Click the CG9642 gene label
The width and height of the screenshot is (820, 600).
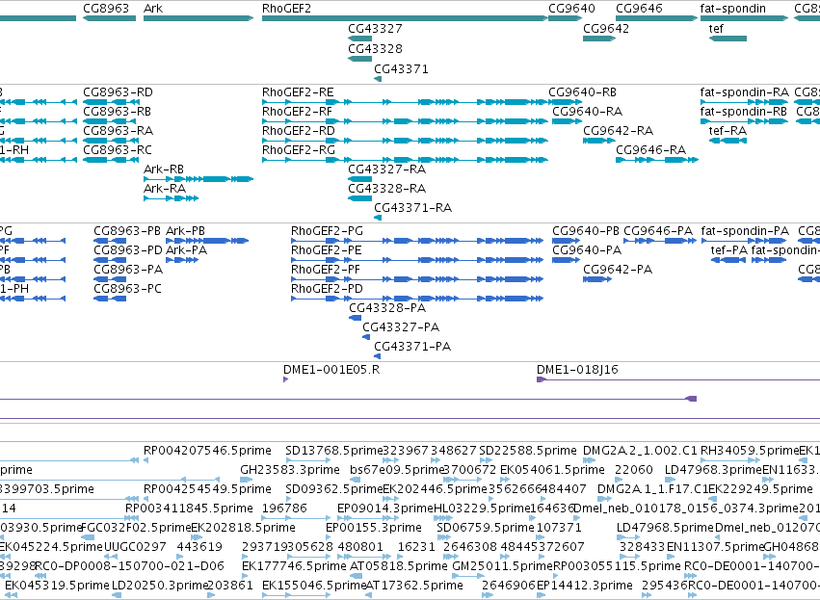tap(606, 28)
